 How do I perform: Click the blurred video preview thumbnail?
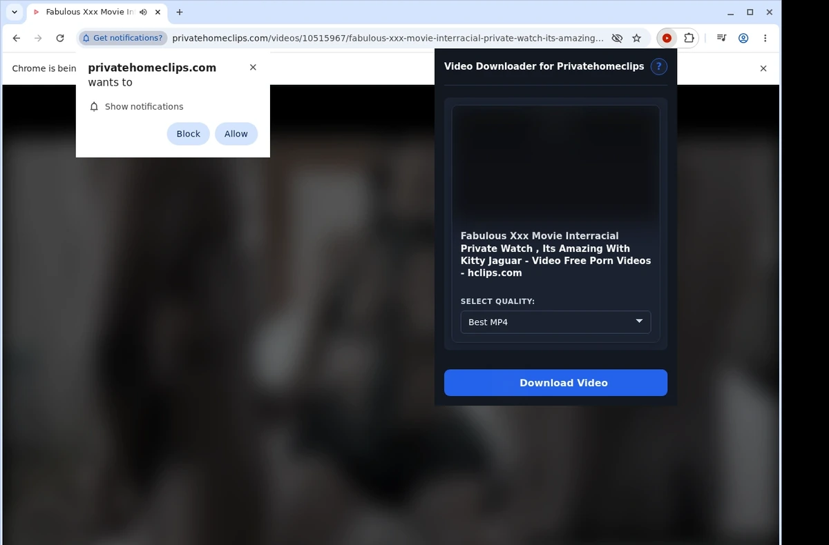click(x=555, y=164)
